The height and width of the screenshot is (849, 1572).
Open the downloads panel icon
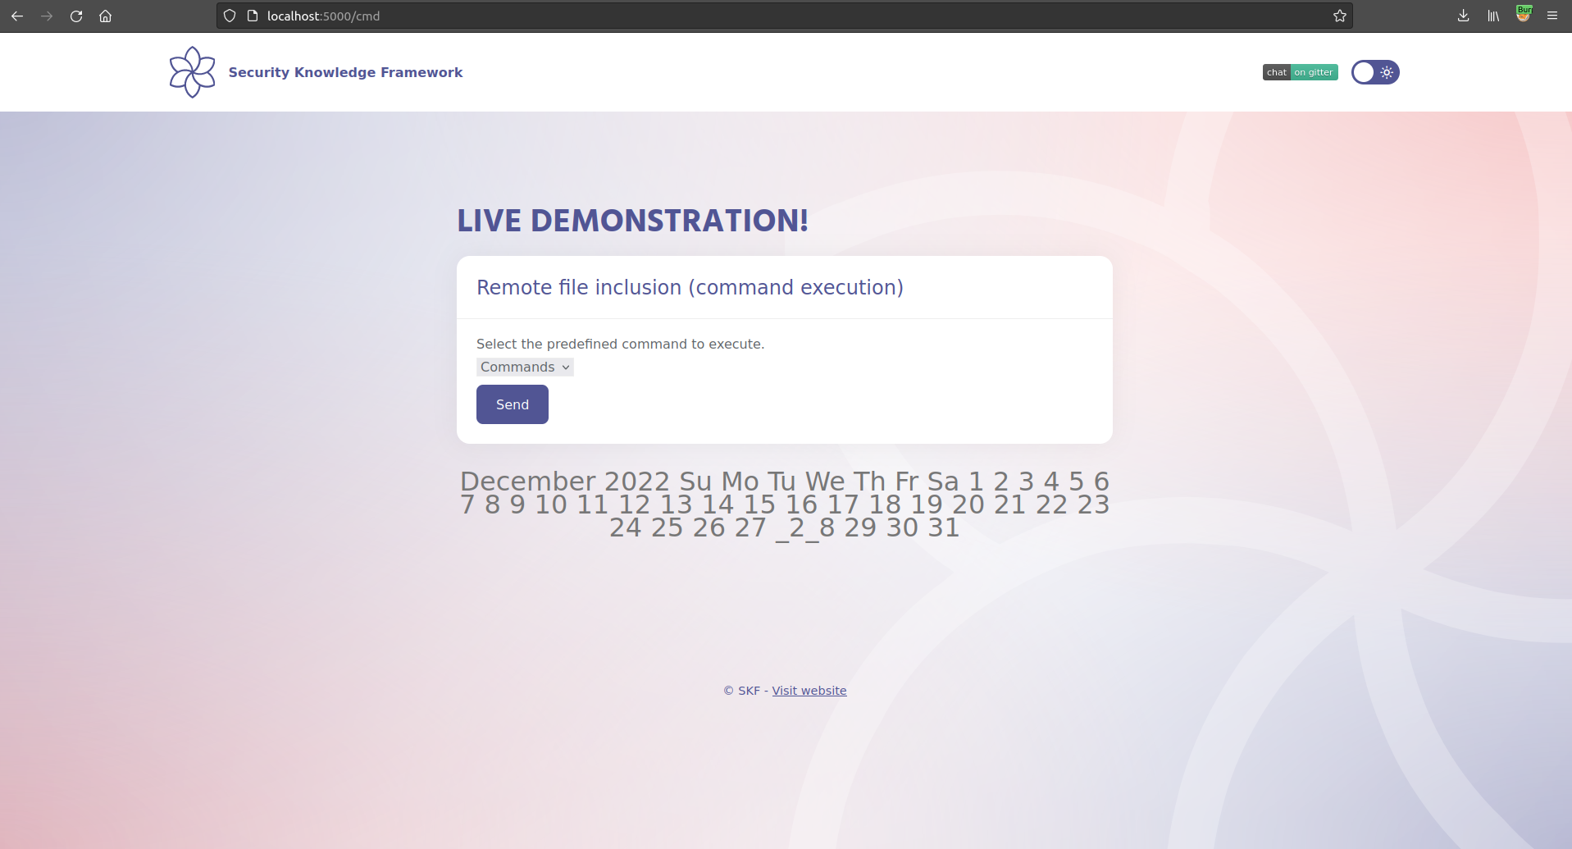click(1464, 16)
